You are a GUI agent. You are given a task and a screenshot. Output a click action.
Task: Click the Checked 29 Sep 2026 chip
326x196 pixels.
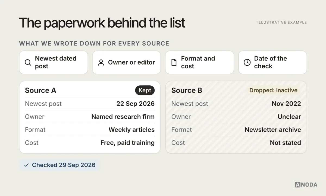click(x=59, y=165)
